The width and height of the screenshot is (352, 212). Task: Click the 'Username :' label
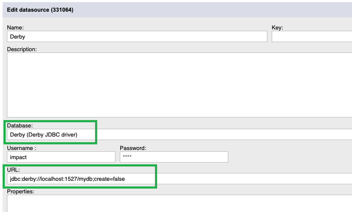22,148
